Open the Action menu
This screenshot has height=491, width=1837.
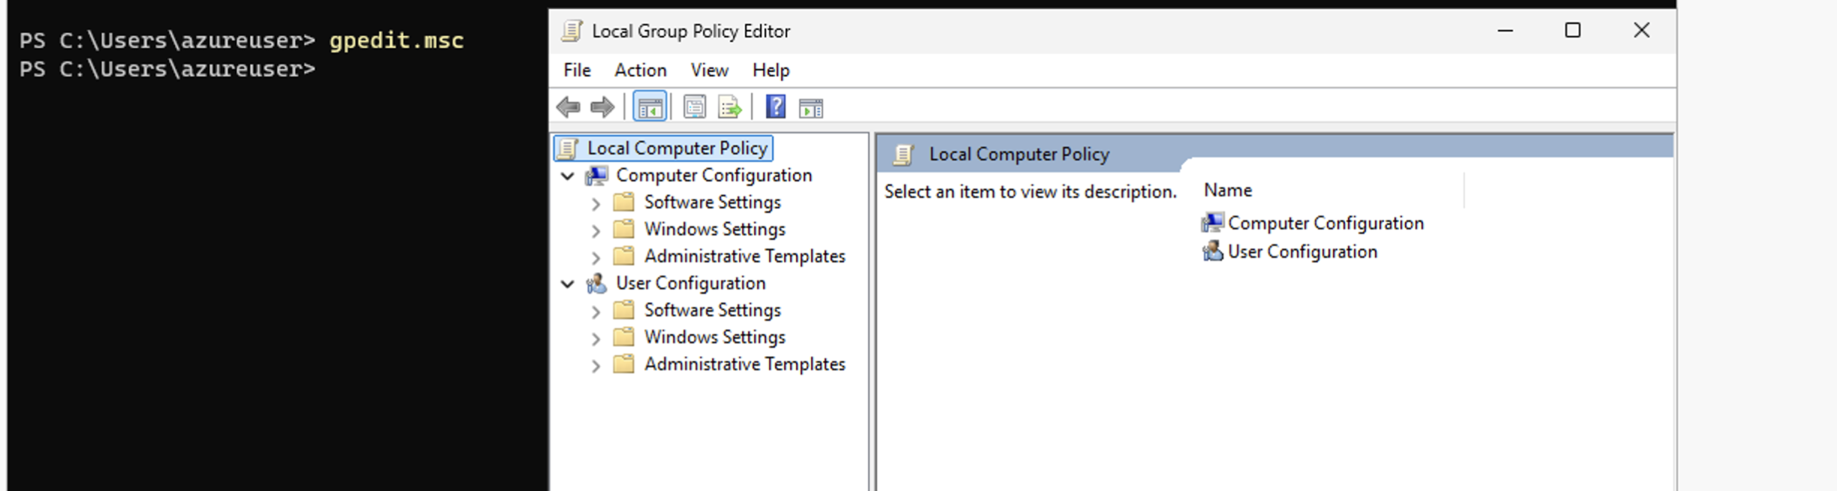[x=640, y=70]
